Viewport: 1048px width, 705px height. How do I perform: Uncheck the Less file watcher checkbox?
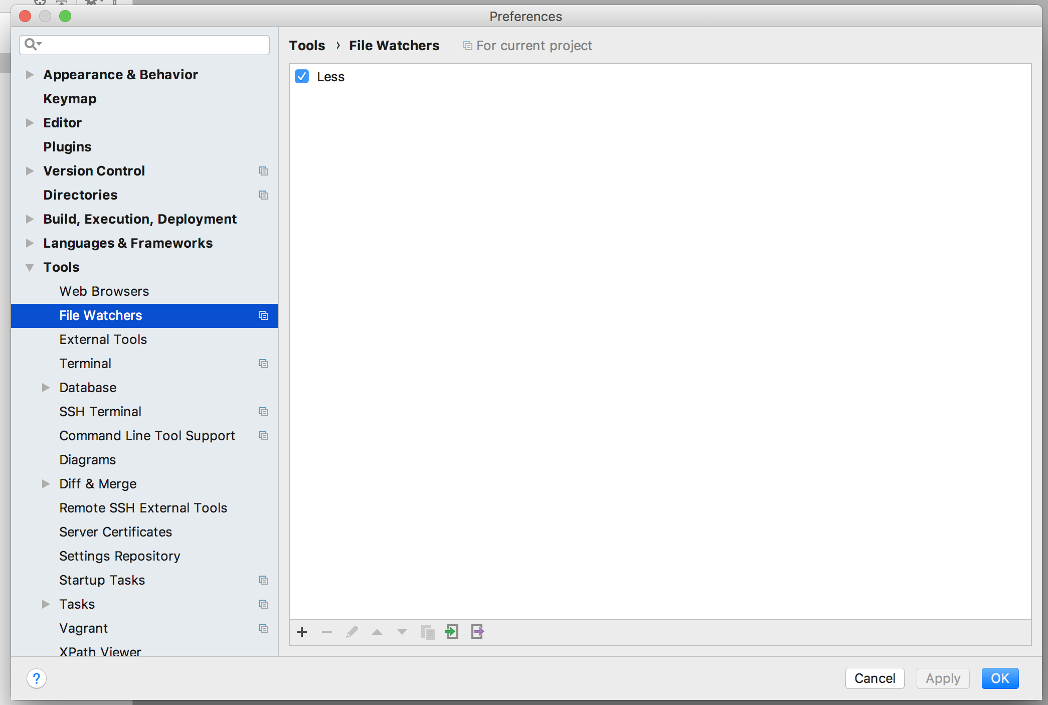point(302,76)
